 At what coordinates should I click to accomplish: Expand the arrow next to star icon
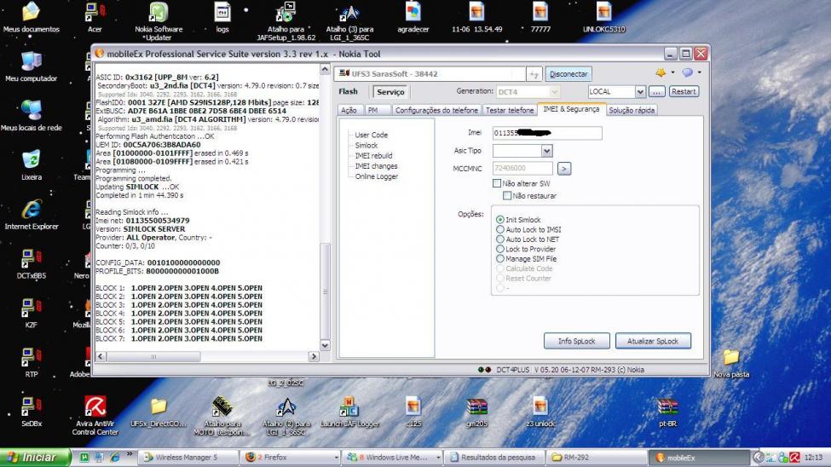pos(673,72)
